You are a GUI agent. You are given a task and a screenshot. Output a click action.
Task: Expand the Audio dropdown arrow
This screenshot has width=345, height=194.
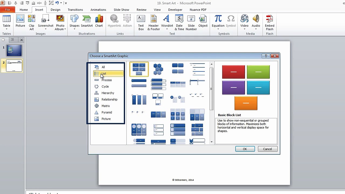click(256, 29)
